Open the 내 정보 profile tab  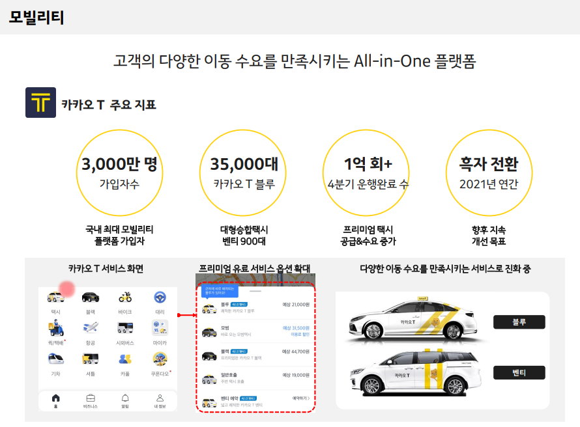[x=160, y=401]
